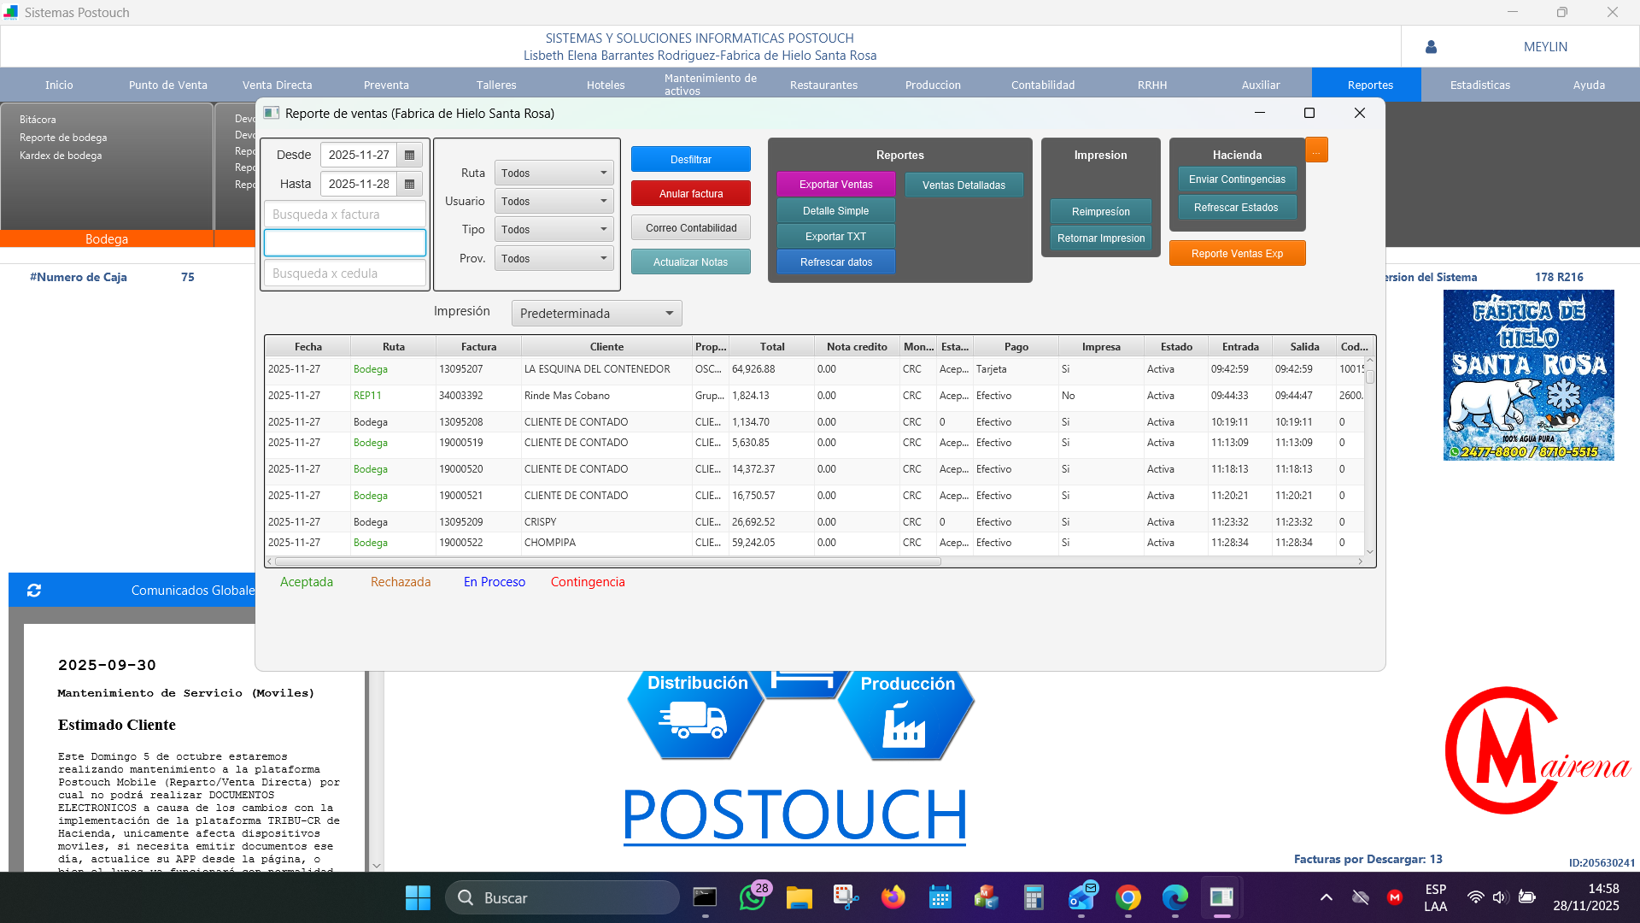Click the small orange ellipsis button
The image size is (1640, 923).
tap(1316, 150)
